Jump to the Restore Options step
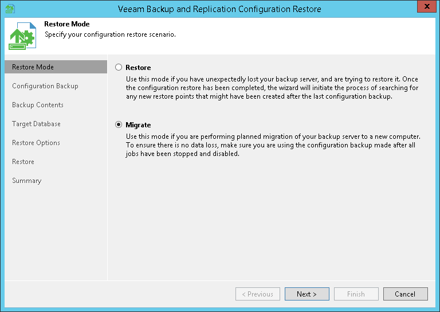The height and width of the screenshot is (312, 440). [x=36, y=143]
